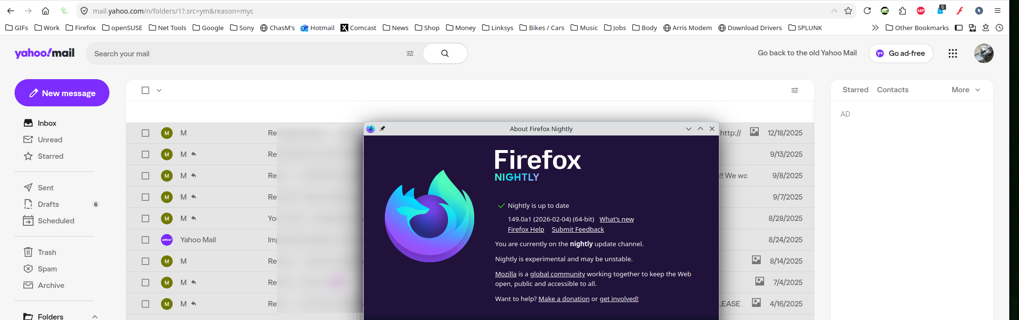Click the Go ad-free button
The image size is (1019, 320).
[901, 53]
